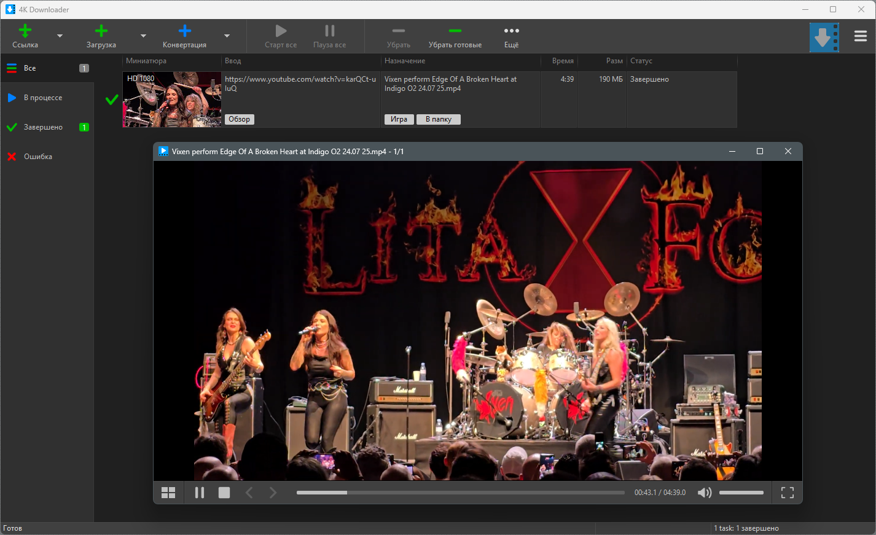Expand the dropdown arrow next to Ссылка

(60, 36)
